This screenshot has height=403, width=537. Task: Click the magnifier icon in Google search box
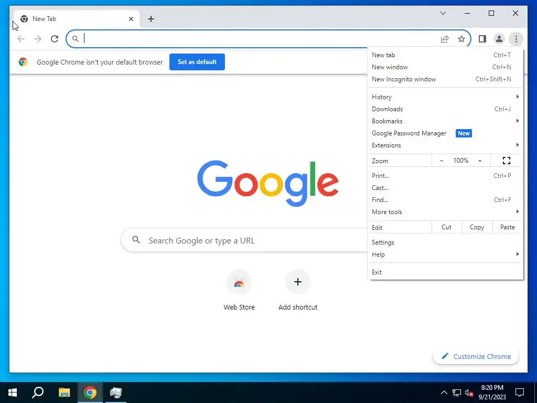point(136,239)
